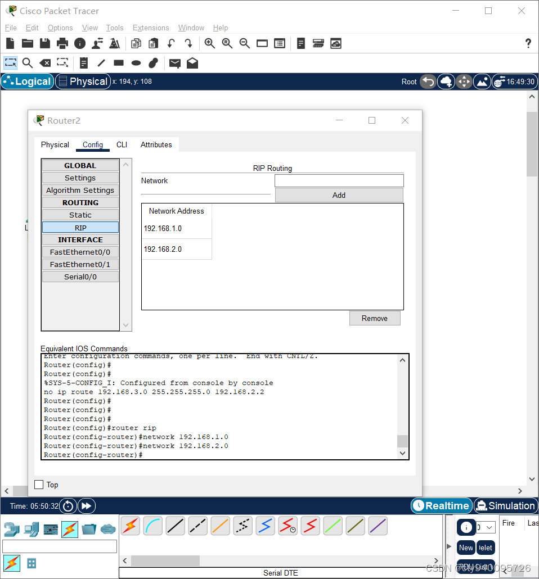Pick the blue phone cable
This screenshot has height=579, width=539.
coord(265,526)
